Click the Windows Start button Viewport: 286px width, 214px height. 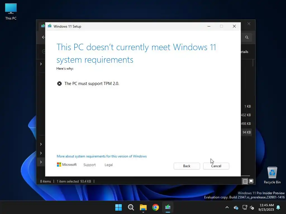pos(118,207)
